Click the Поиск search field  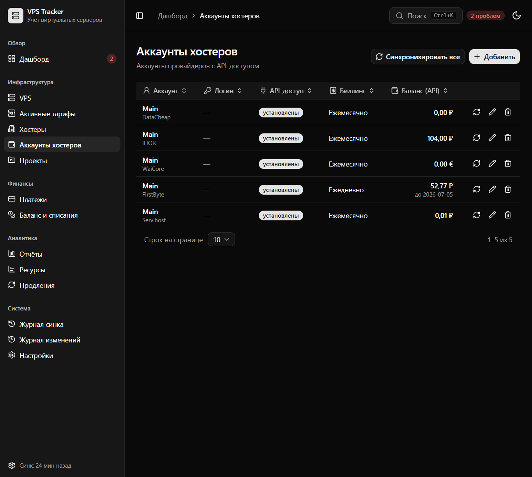(x=426, y=16)
